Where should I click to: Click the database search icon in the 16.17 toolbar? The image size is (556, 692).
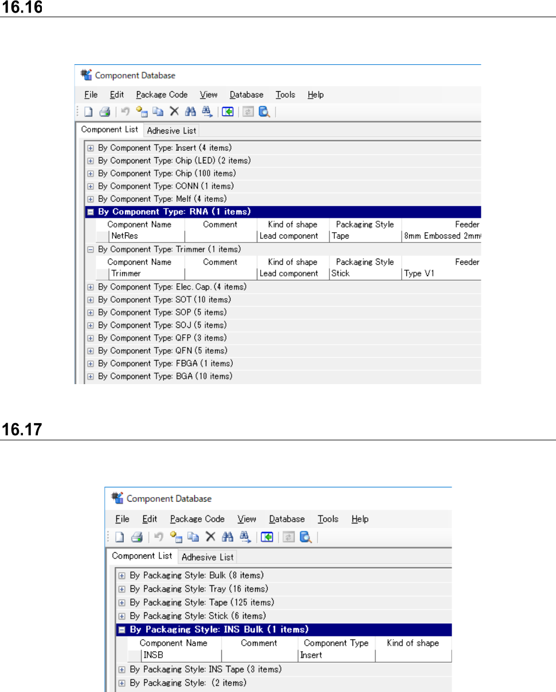[x=305, y=537]
